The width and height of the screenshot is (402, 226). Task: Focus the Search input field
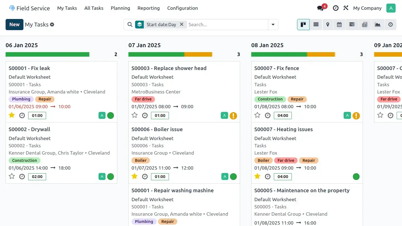(x=226, y=25)
